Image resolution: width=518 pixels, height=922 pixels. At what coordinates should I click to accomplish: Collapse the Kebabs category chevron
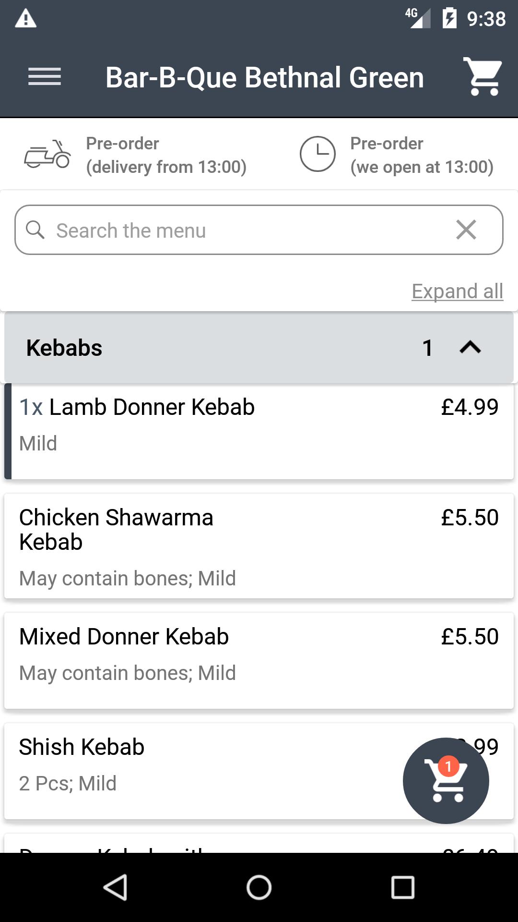470,347
